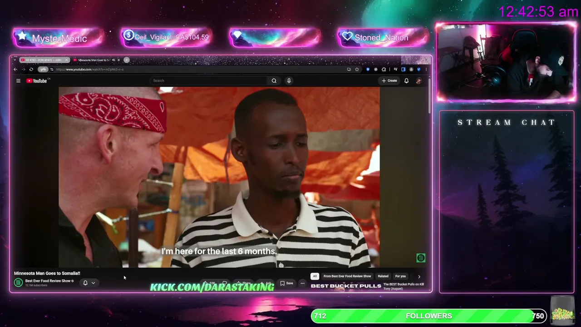The height and width of the screenshot is (327, 581).
Task: Click the YouTube search magnifier button
Action: tap(274, 81)
